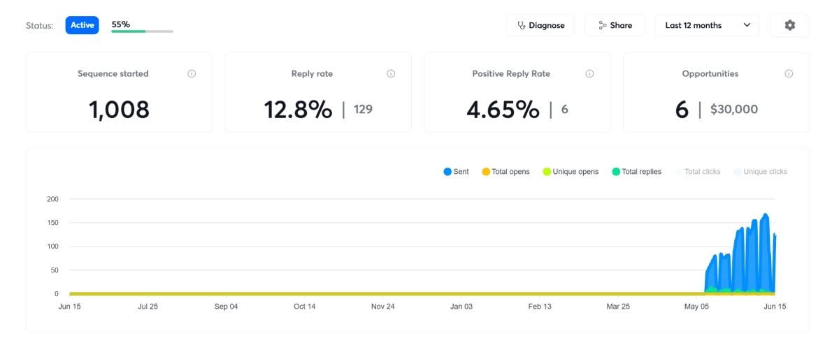This screenshot has height=345, width=839.
Task: Click the Opportunities card title
Action: pos(710,74)
